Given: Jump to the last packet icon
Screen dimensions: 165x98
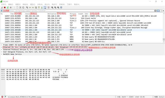Looking at the screenshot, I should click(42, 7).
